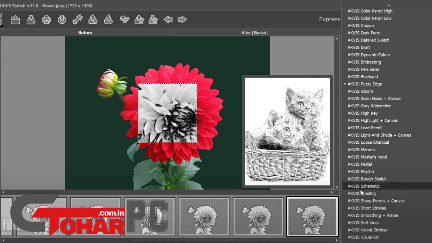Click the Print image icon
The image size is (432, 243).
[x=46, y=20]
